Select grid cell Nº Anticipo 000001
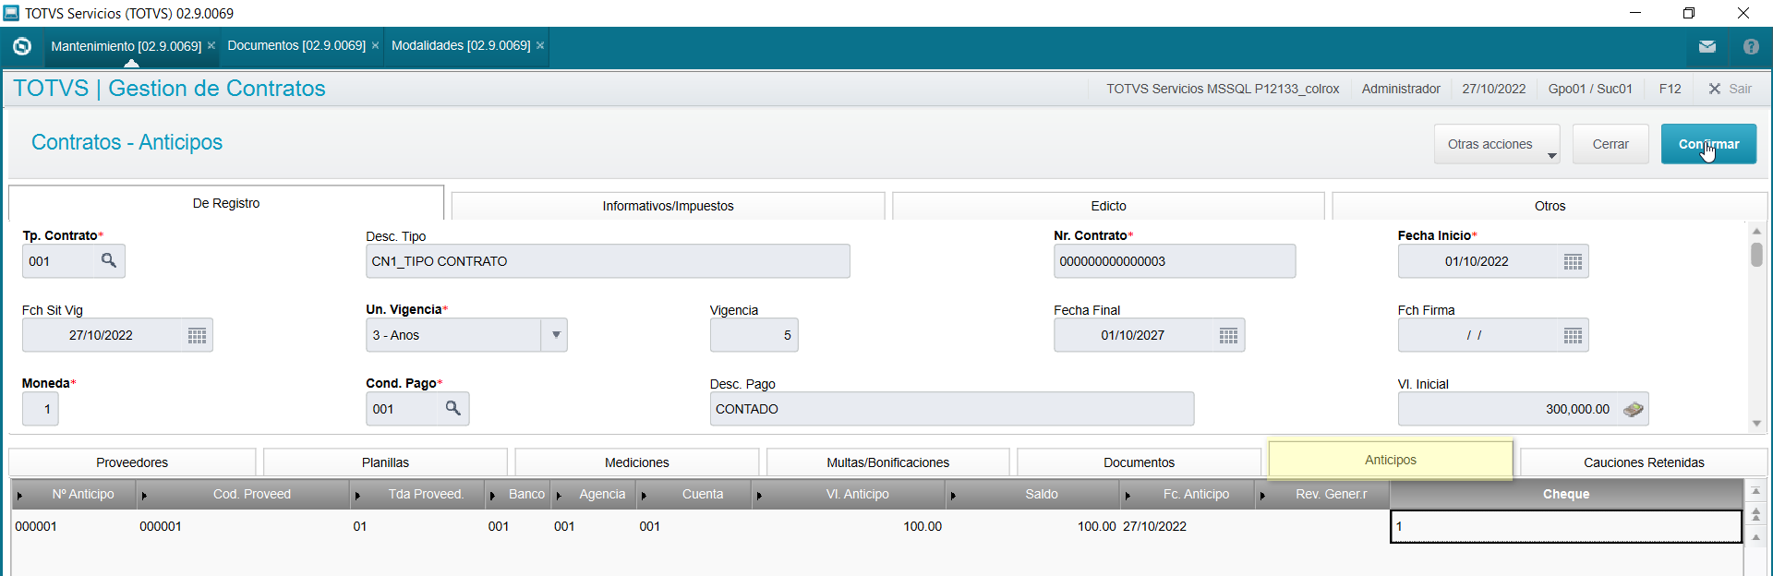Viewport: 1773px width, 576px height. (x=73, y=526)
